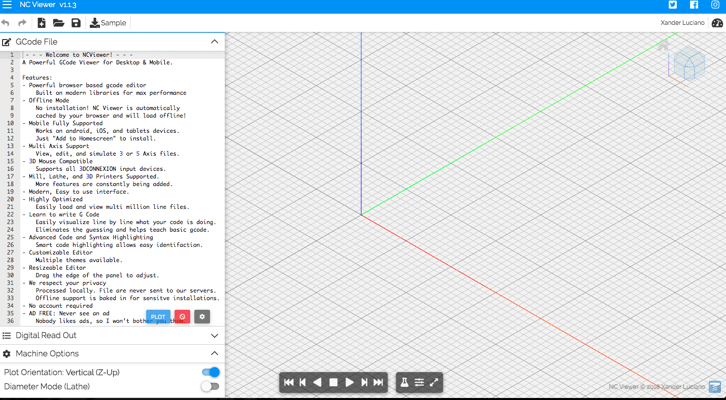Undo the last edit
726x400 pixels.
click(6, 23)
